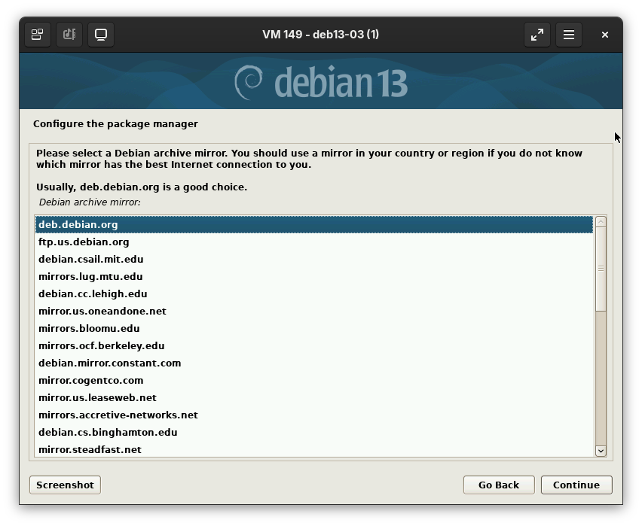Open the VM overview grid icon
Image resolution: width=642 pixels, height=526 pixels.
coord(37,35)
